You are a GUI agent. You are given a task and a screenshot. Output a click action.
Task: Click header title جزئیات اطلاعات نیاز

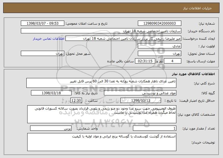[197, 8]
